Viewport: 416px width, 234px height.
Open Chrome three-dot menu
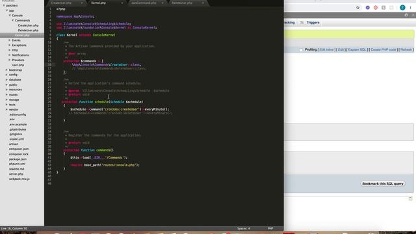410,8
